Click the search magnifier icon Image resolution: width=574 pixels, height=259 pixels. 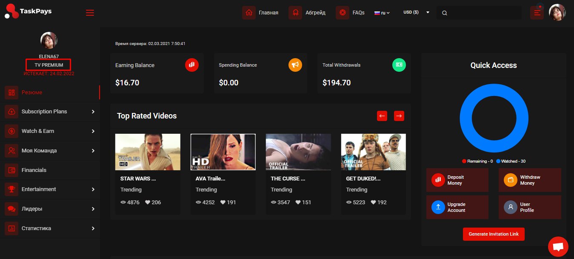click(x=445, y=13)
